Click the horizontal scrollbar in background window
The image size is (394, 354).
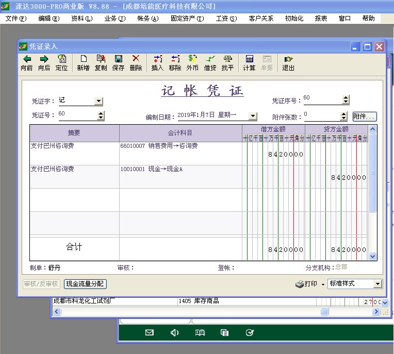tap(324, 311)
